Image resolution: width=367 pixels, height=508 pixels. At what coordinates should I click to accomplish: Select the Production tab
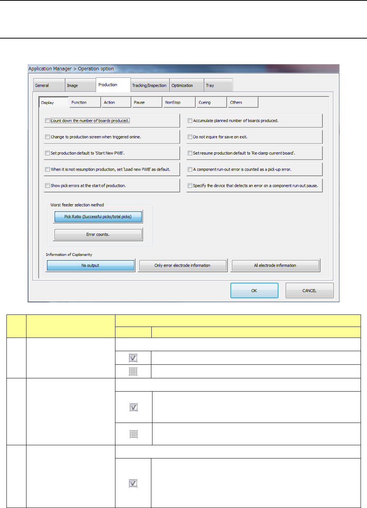coord(113,85)
